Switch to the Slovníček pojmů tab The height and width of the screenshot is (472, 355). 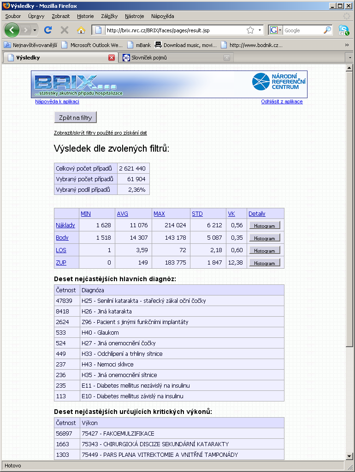coord(176,58)
